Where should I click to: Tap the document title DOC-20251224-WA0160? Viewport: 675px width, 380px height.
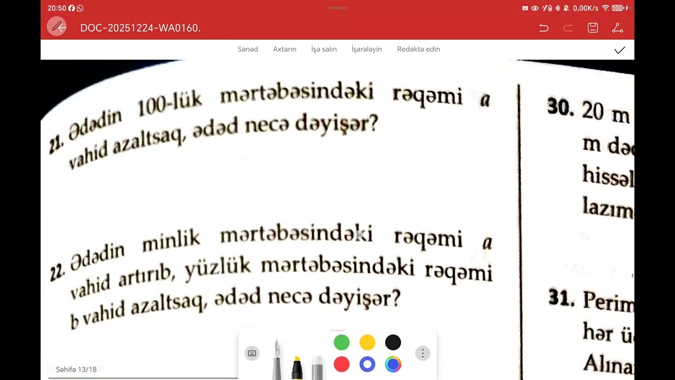(140, 28)
